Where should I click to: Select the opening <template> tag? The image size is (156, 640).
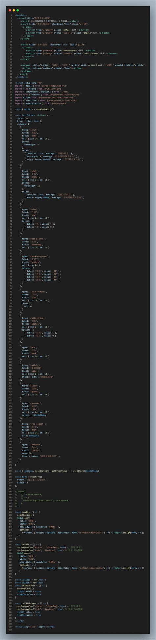[x=21, y=15]
